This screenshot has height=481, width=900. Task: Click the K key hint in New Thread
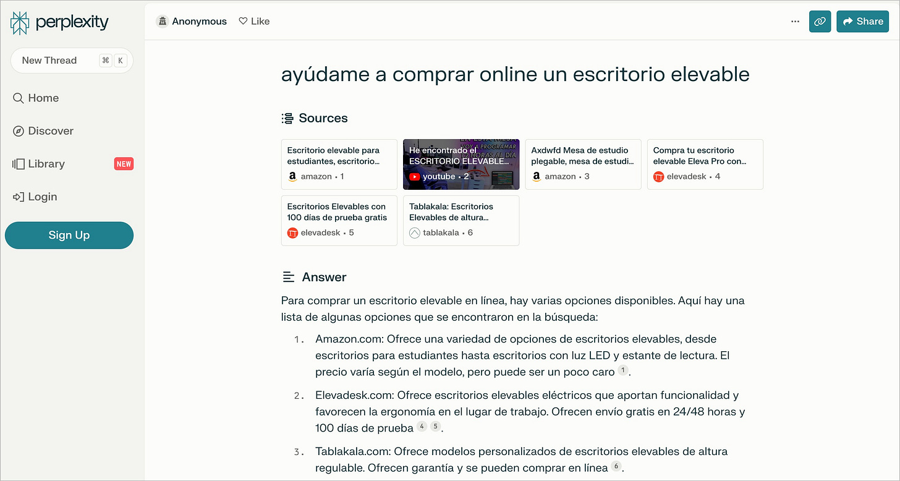121,61
